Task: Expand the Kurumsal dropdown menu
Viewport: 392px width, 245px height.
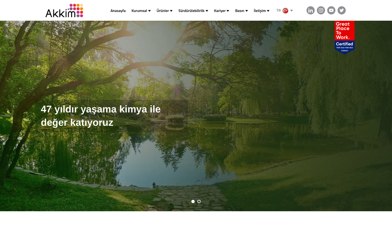Action: pos(141,11)
